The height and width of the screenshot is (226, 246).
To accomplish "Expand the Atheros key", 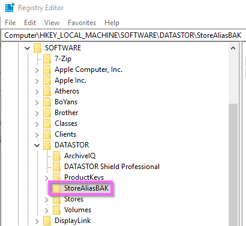I will click(37, 92).
